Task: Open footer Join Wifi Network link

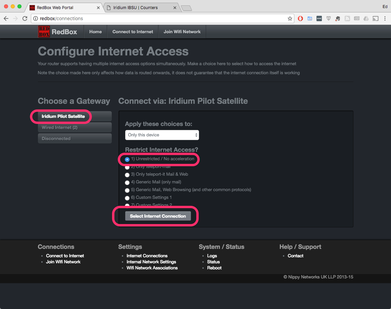Action: pos(63,262)
